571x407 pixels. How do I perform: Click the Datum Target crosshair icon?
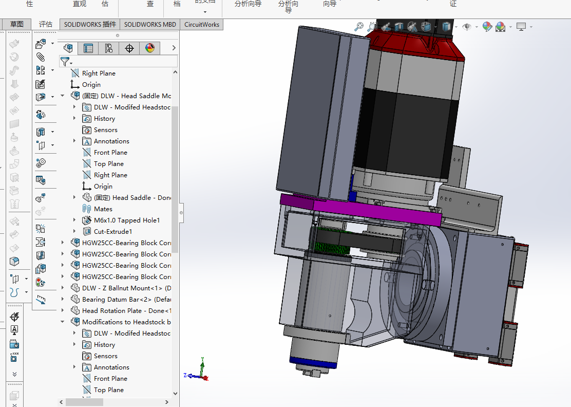pyautogui.click(x=14, y=317)
